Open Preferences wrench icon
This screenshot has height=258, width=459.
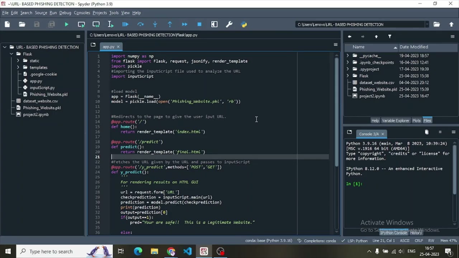point(229,24)
